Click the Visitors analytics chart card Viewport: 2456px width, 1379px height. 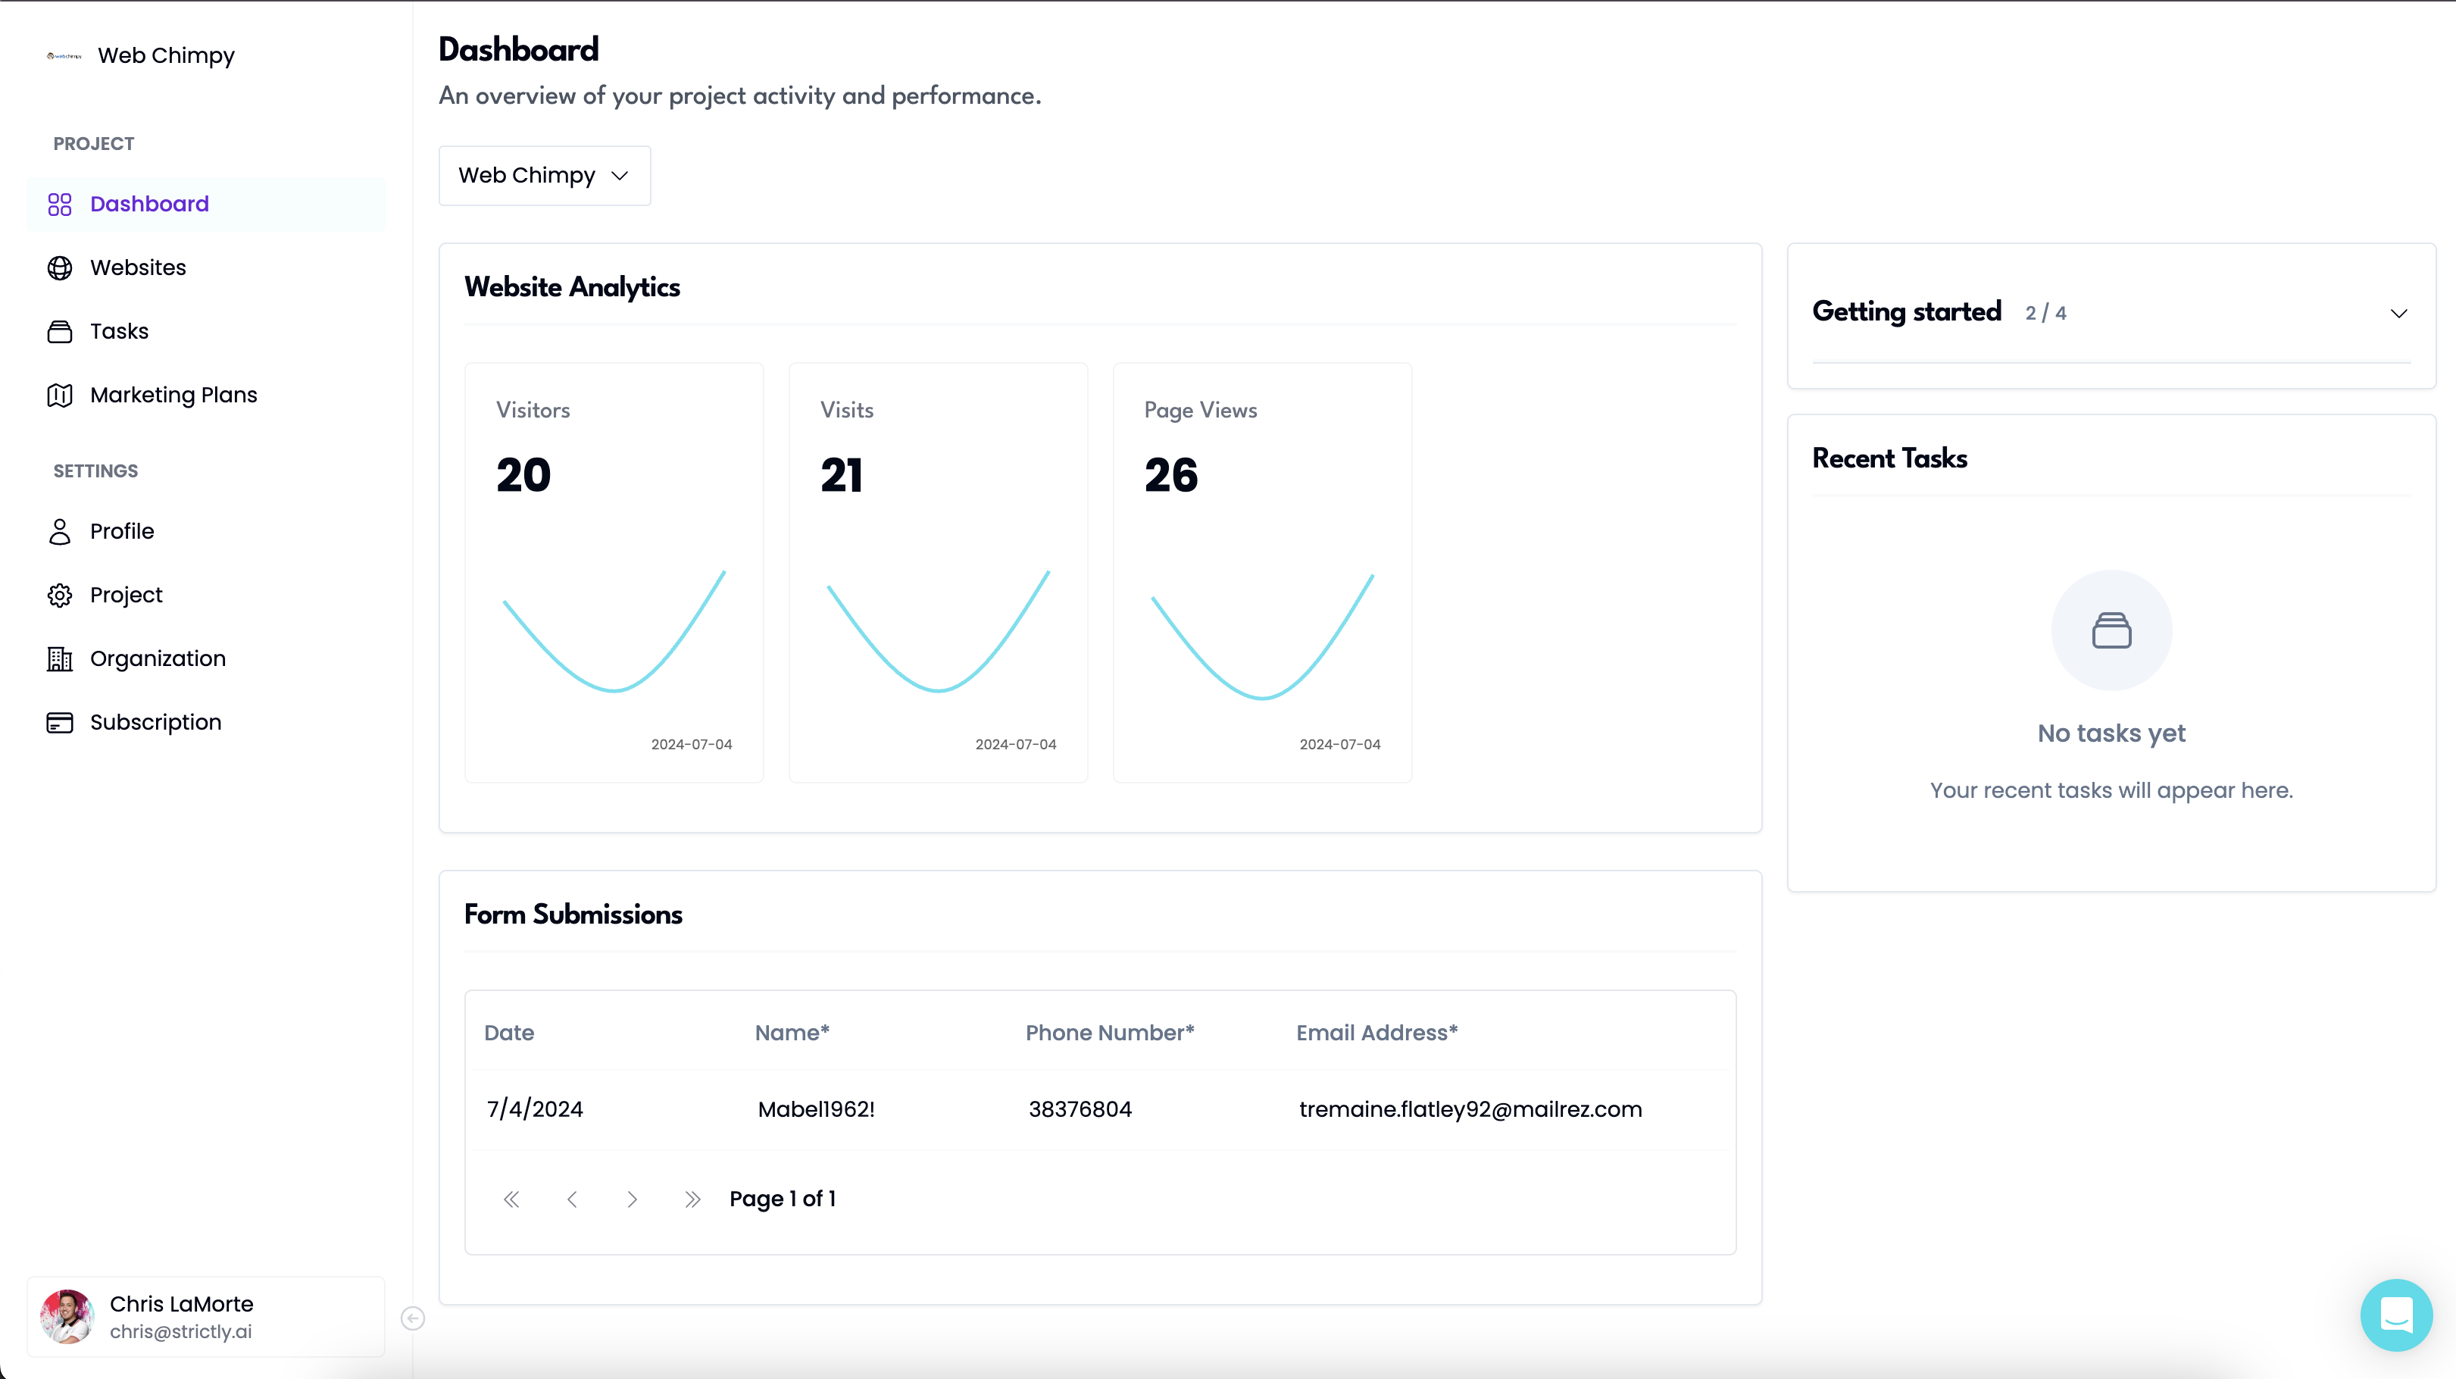pos(614,572)
